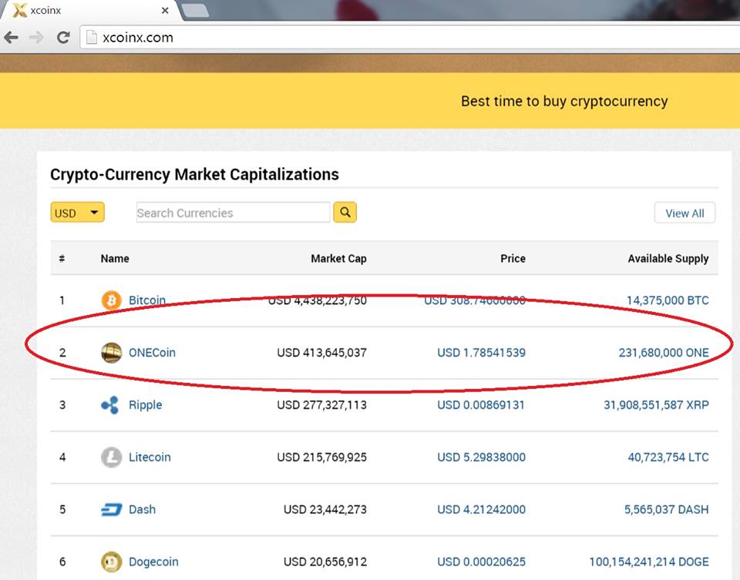Open the Dogecoin link
The height and width of the screenshot is (580, 740).
point(153,562)
